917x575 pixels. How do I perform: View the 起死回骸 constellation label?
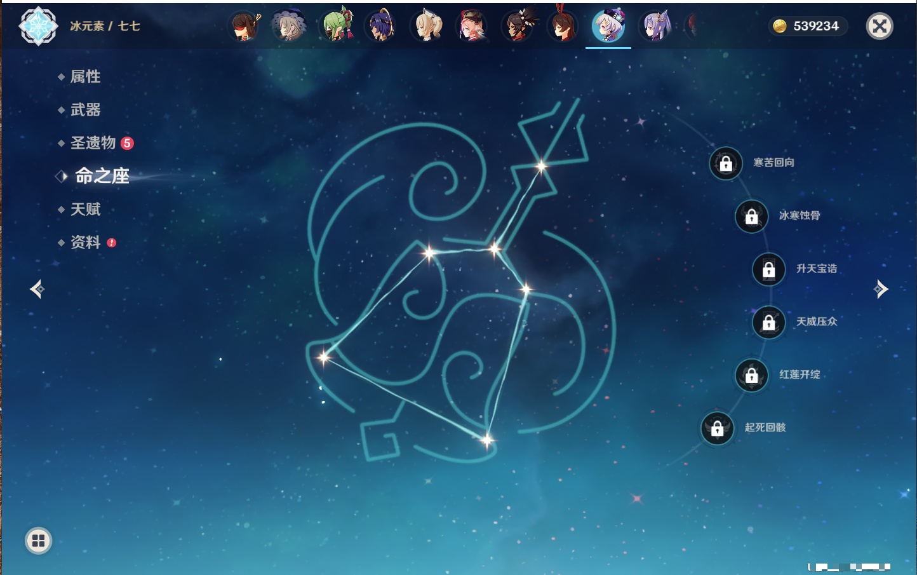coord(765,428)
